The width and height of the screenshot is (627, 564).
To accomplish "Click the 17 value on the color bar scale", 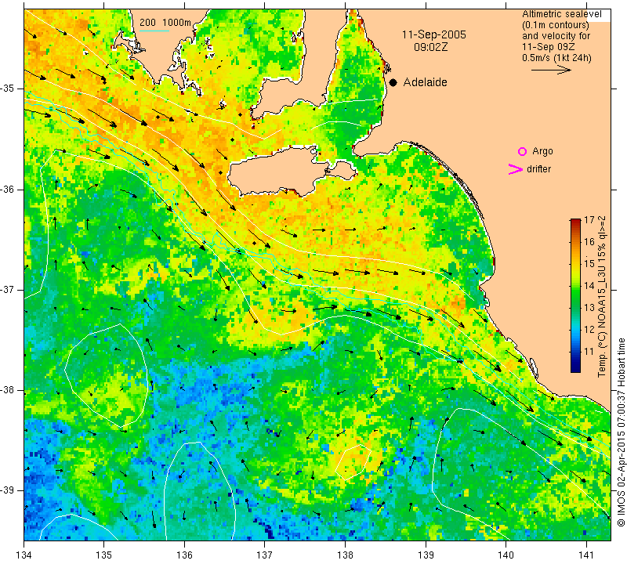I will [589, 220].
